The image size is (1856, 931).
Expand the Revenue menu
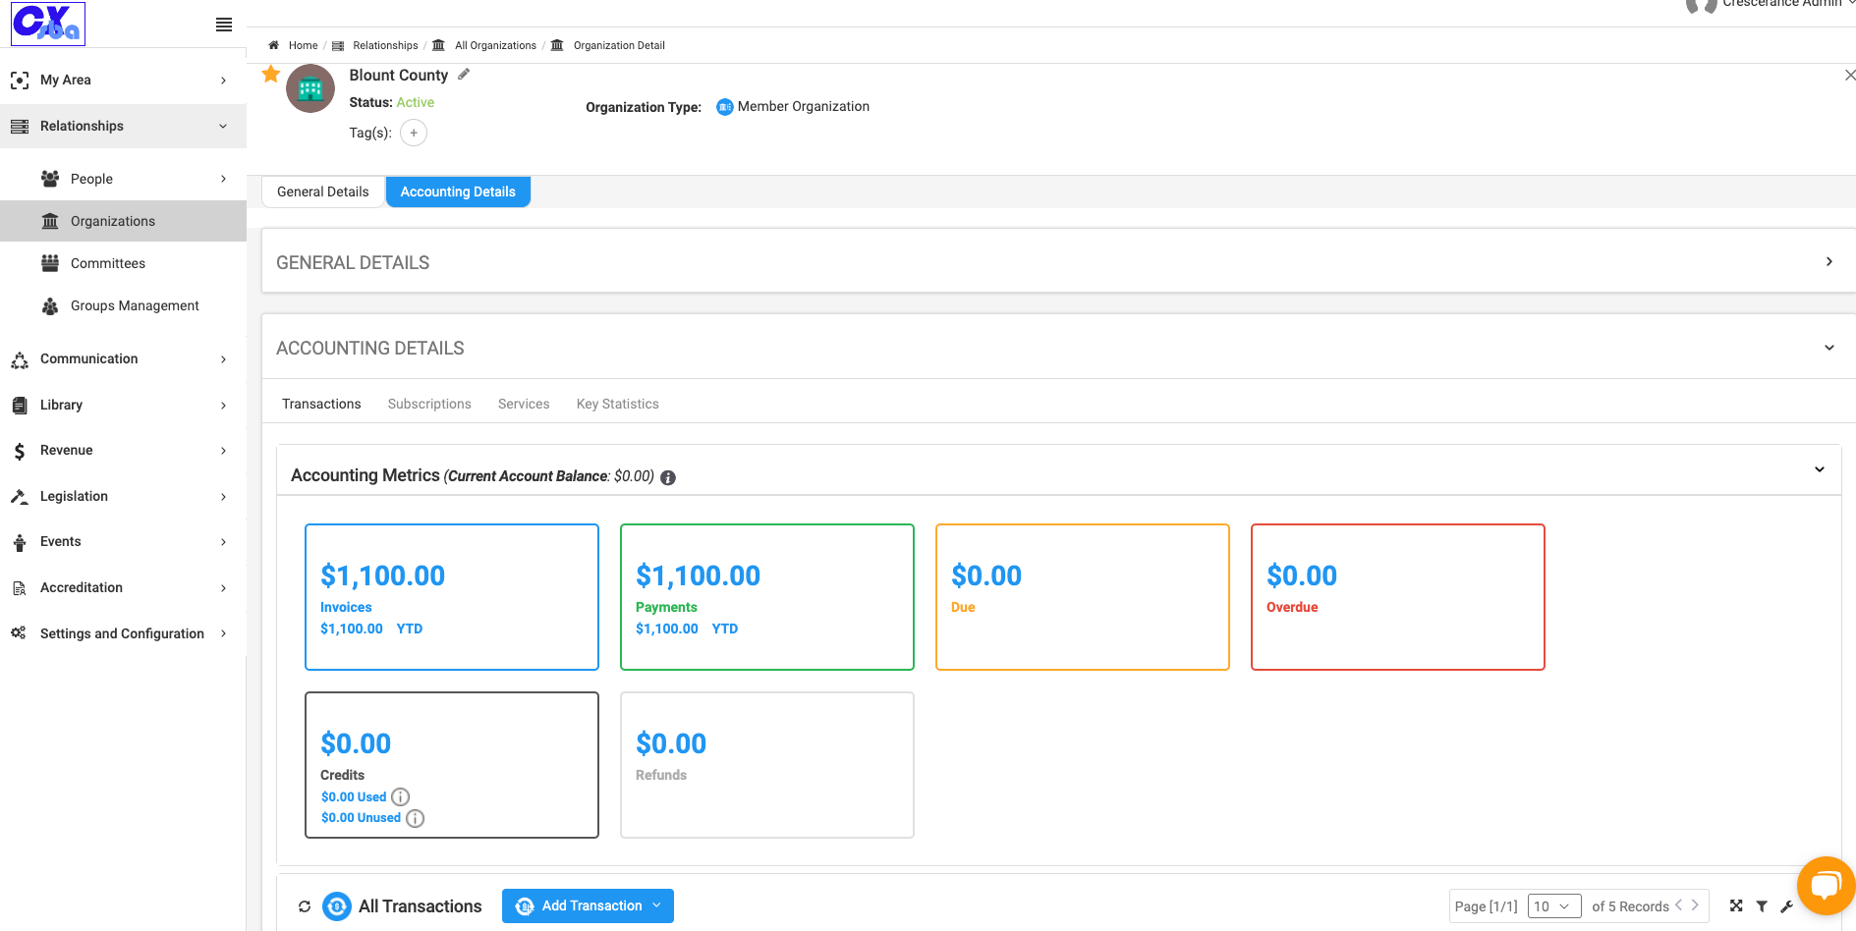(223, 451)
